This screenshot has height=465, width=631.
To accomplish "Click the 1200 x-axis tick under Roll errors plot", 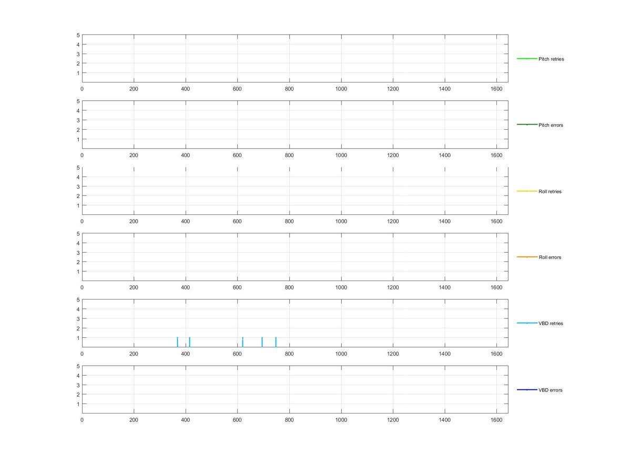I will point(393,288).
